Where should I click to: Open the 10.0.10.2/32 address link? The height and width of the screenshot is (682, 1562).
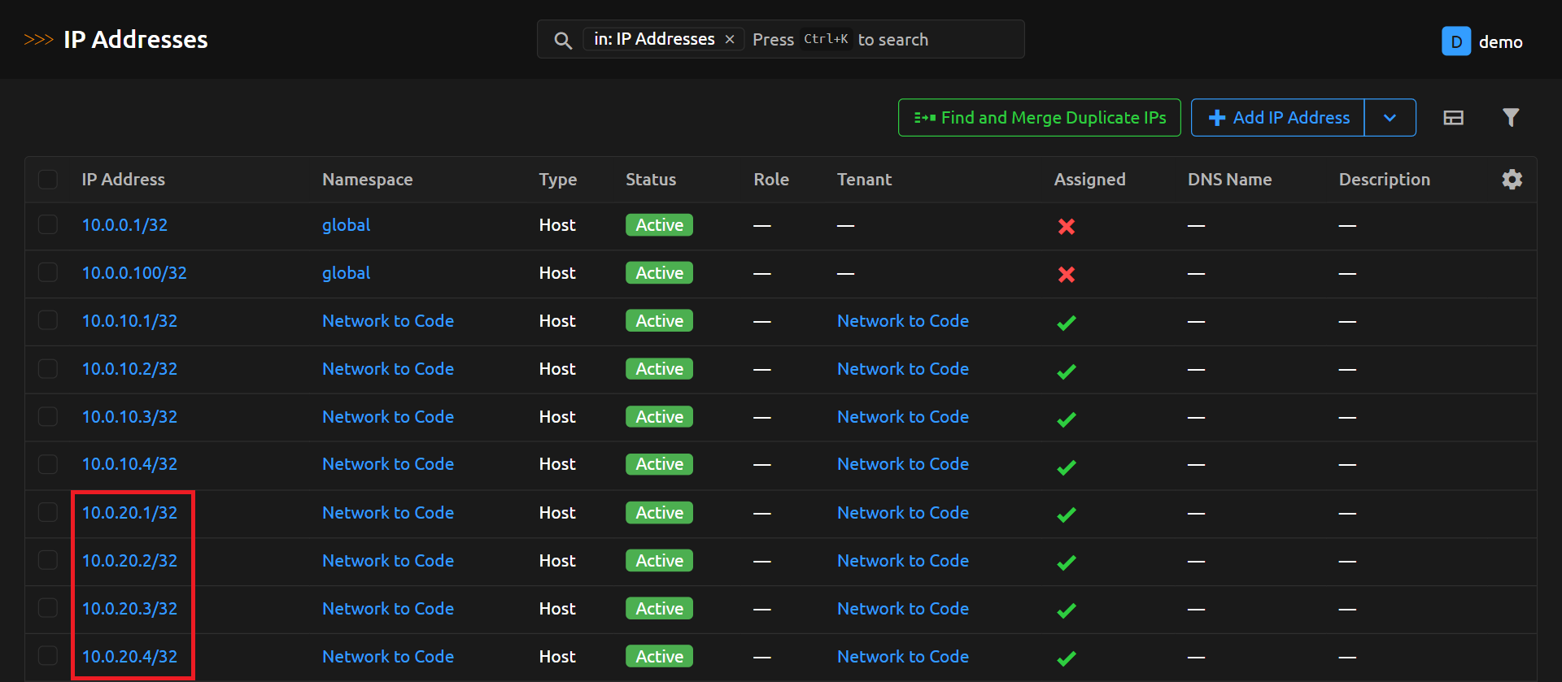[x=129, y=369]
